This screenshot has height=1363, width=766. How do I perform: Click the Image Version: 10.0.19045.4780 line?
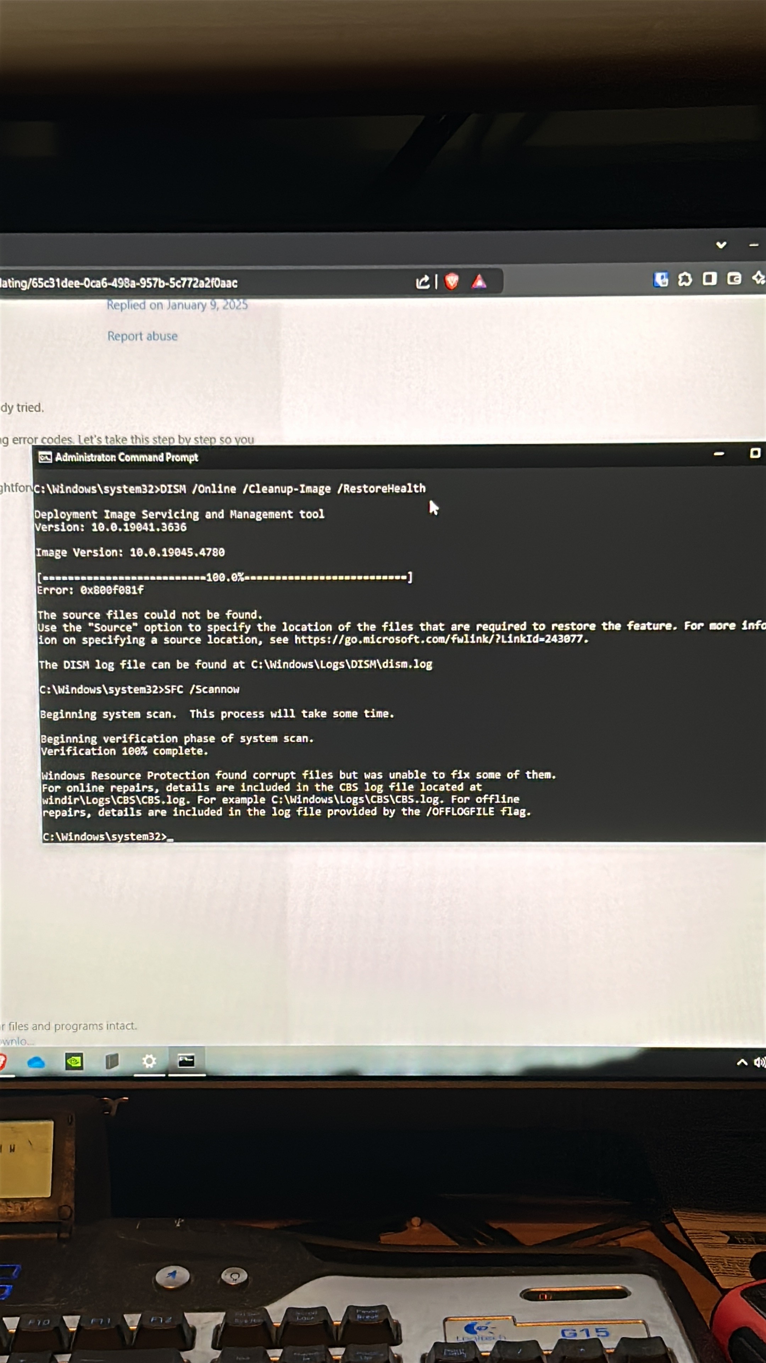click(x=130, y=552)
